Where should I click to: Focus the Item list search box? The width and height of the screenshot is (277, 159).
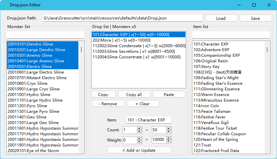[231, 35]
